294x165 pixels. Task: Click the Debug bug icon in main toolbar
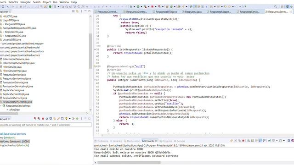131,6
